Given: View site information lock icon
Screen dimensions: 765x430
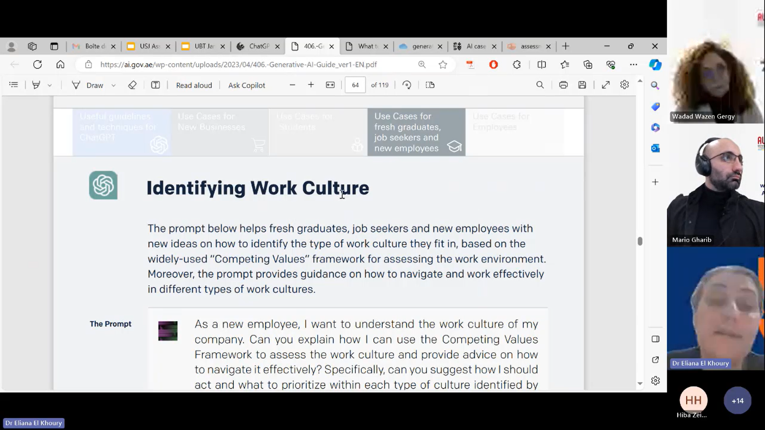Looking at the screenshot, I should pyautogui.click(x=88, y=64).
